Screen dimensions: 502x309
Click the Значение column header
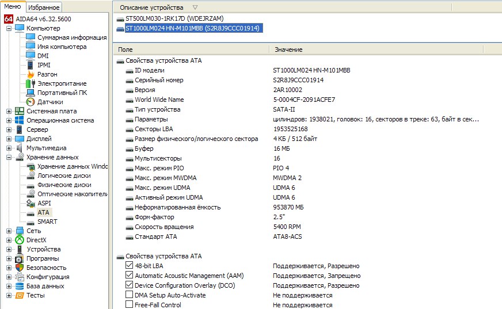click(x=376, y=49)
